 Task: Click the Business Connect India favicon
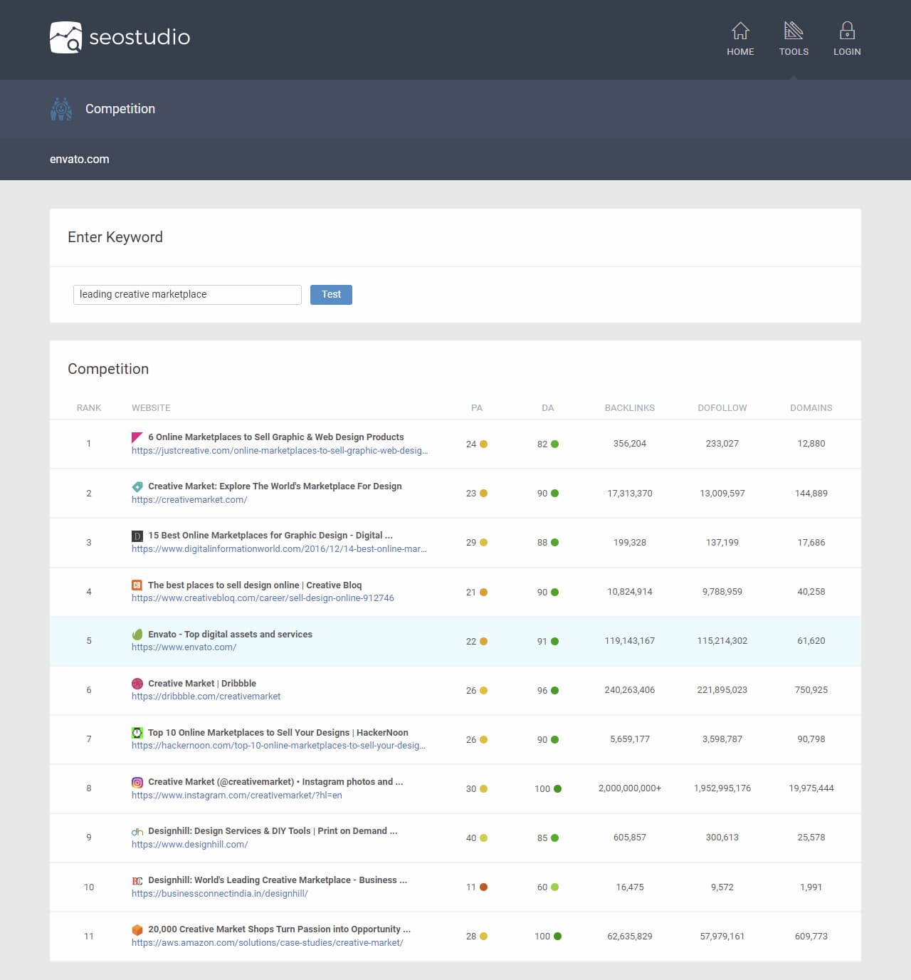(137, 880)
